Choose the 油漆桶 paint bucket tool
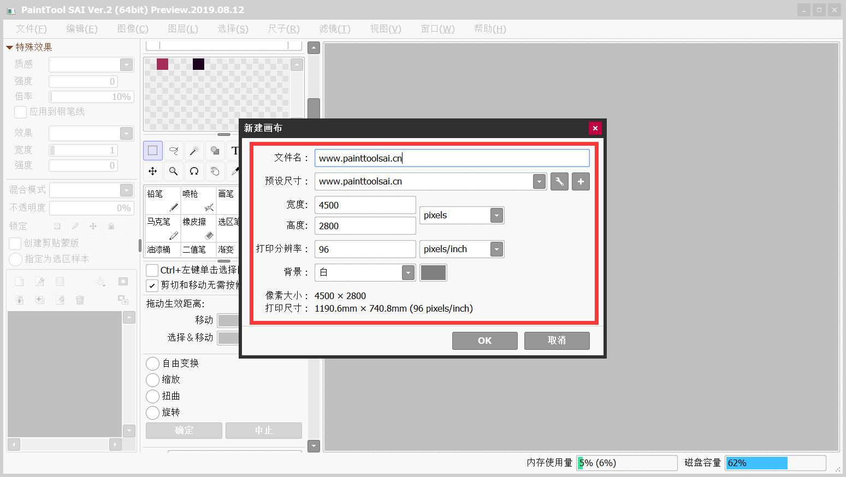This screenshot has height=477, width=846. [163, 249]
